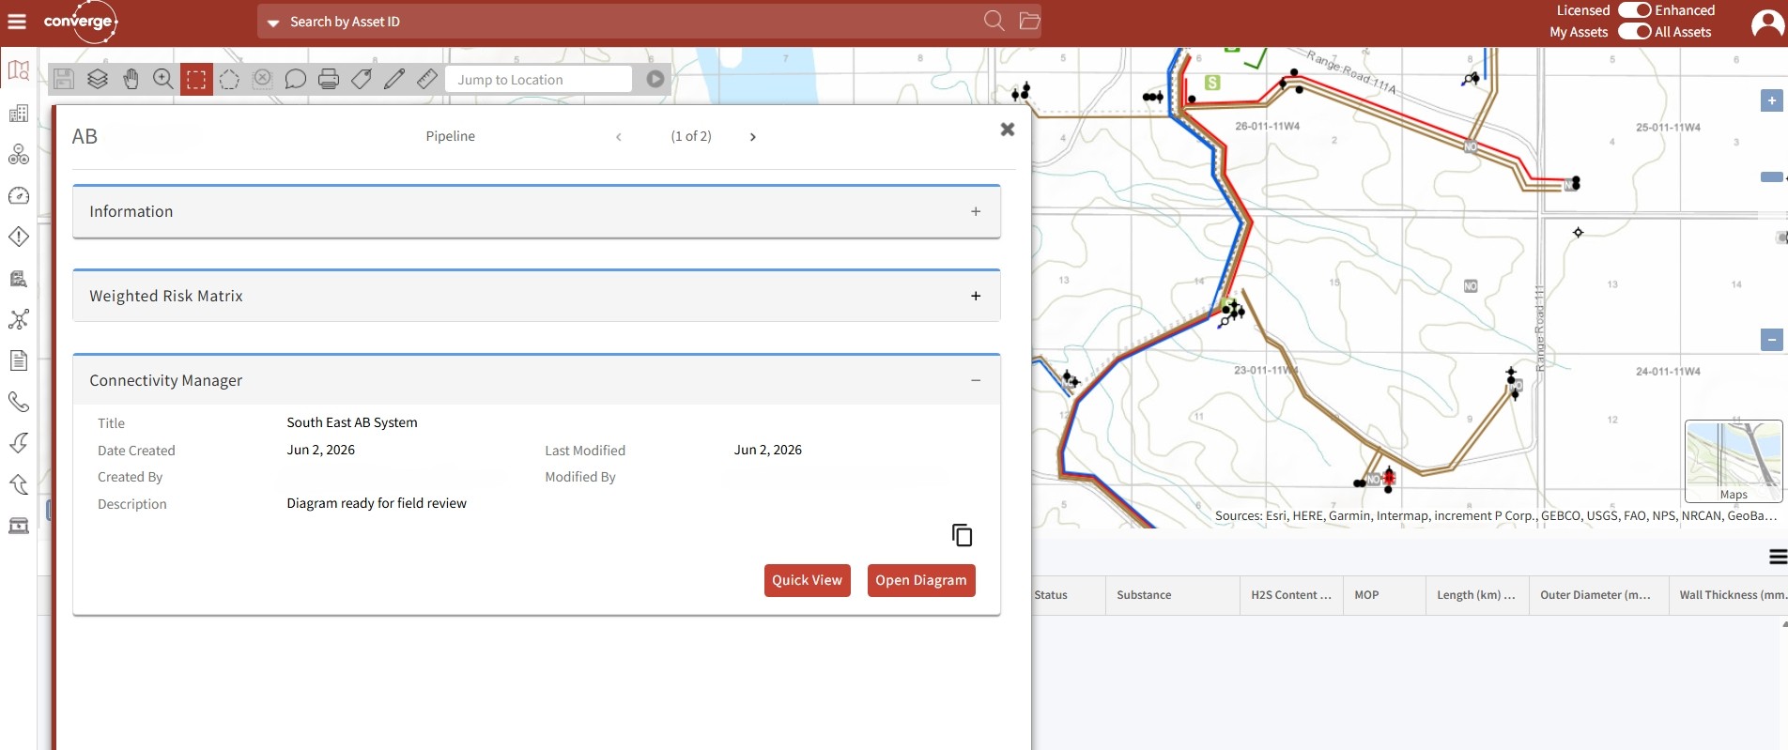Open the three-circles hierarchy sidebar icon
This screenshot has height=750, width=1788.
(19, 155)
